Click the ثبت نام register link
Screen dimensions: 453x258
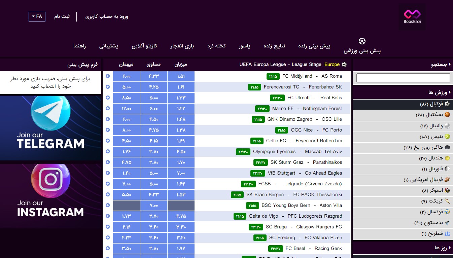point(62,16)
